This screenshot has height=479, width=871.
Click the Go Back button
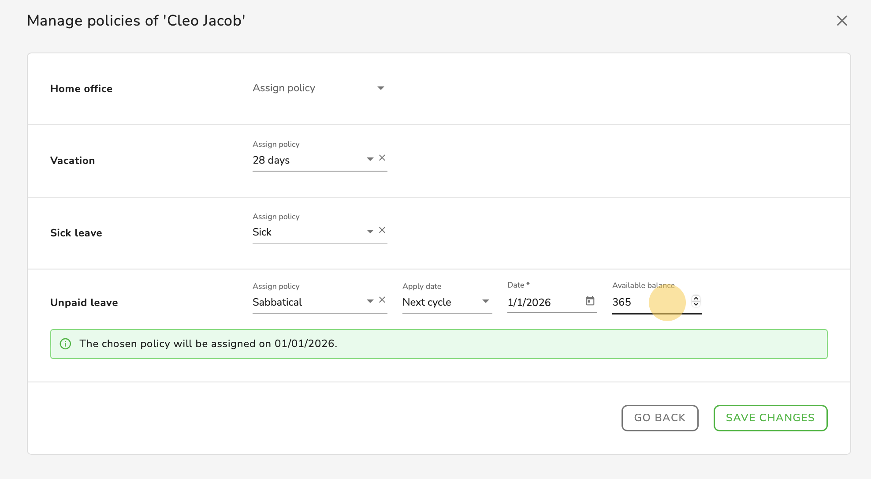pos(659,418)
